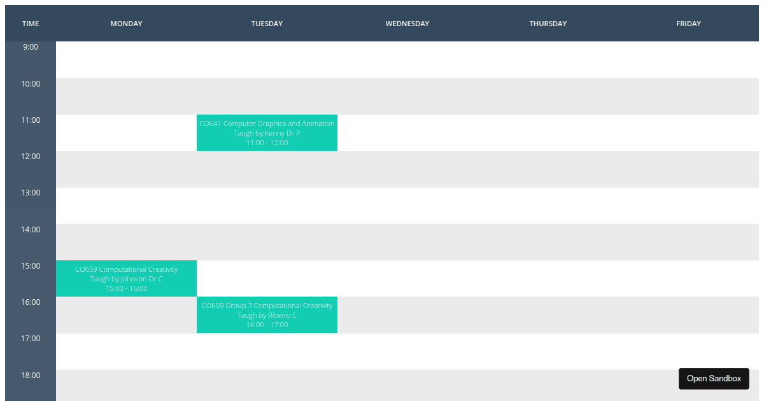Select the 9:00 time label
The image size is (764, 401).
pyautogui.click(x=30, y=46)
